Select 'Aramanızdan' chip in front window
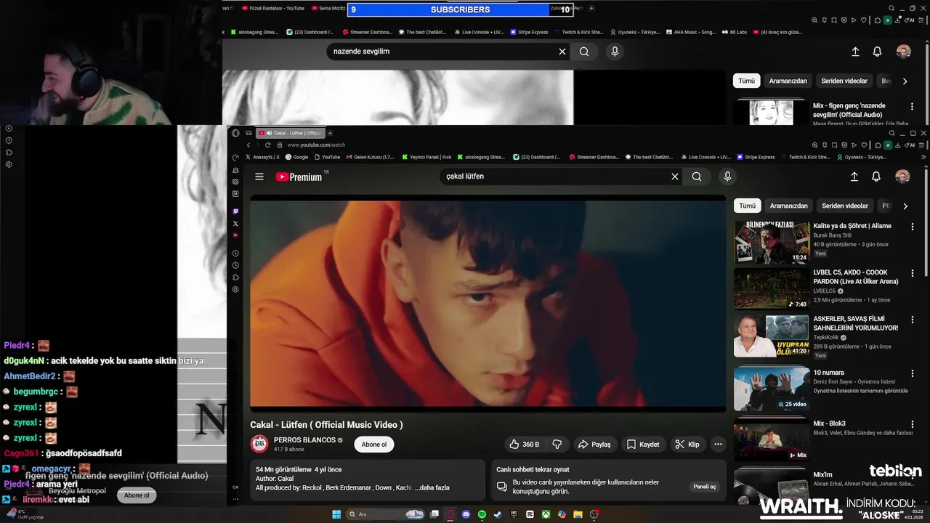 point(788,206)
